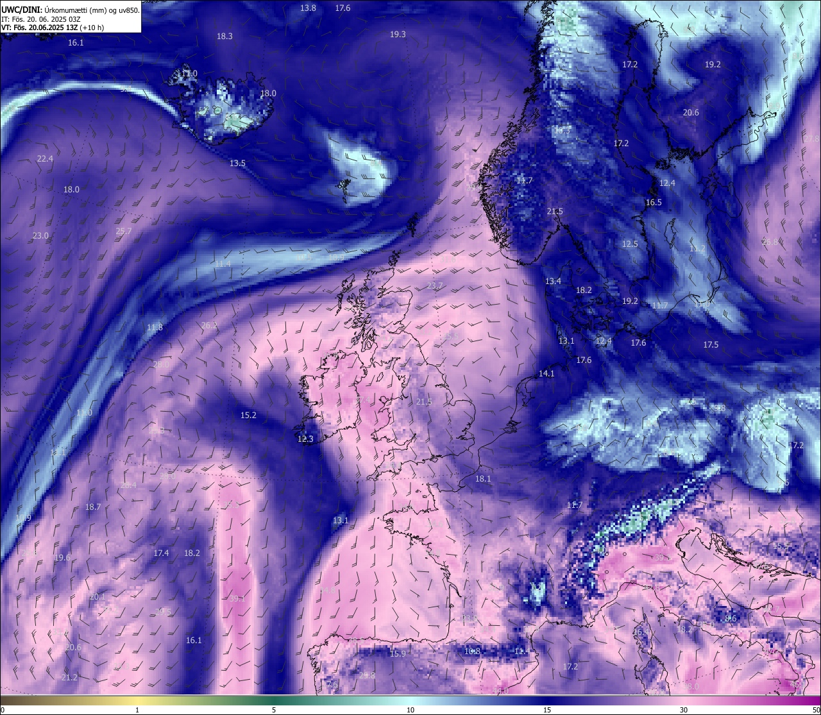Image resolution: width=821 pixels, height=715 pixels.
Task: Click the 18.1 value label
Action: (483, 478)
